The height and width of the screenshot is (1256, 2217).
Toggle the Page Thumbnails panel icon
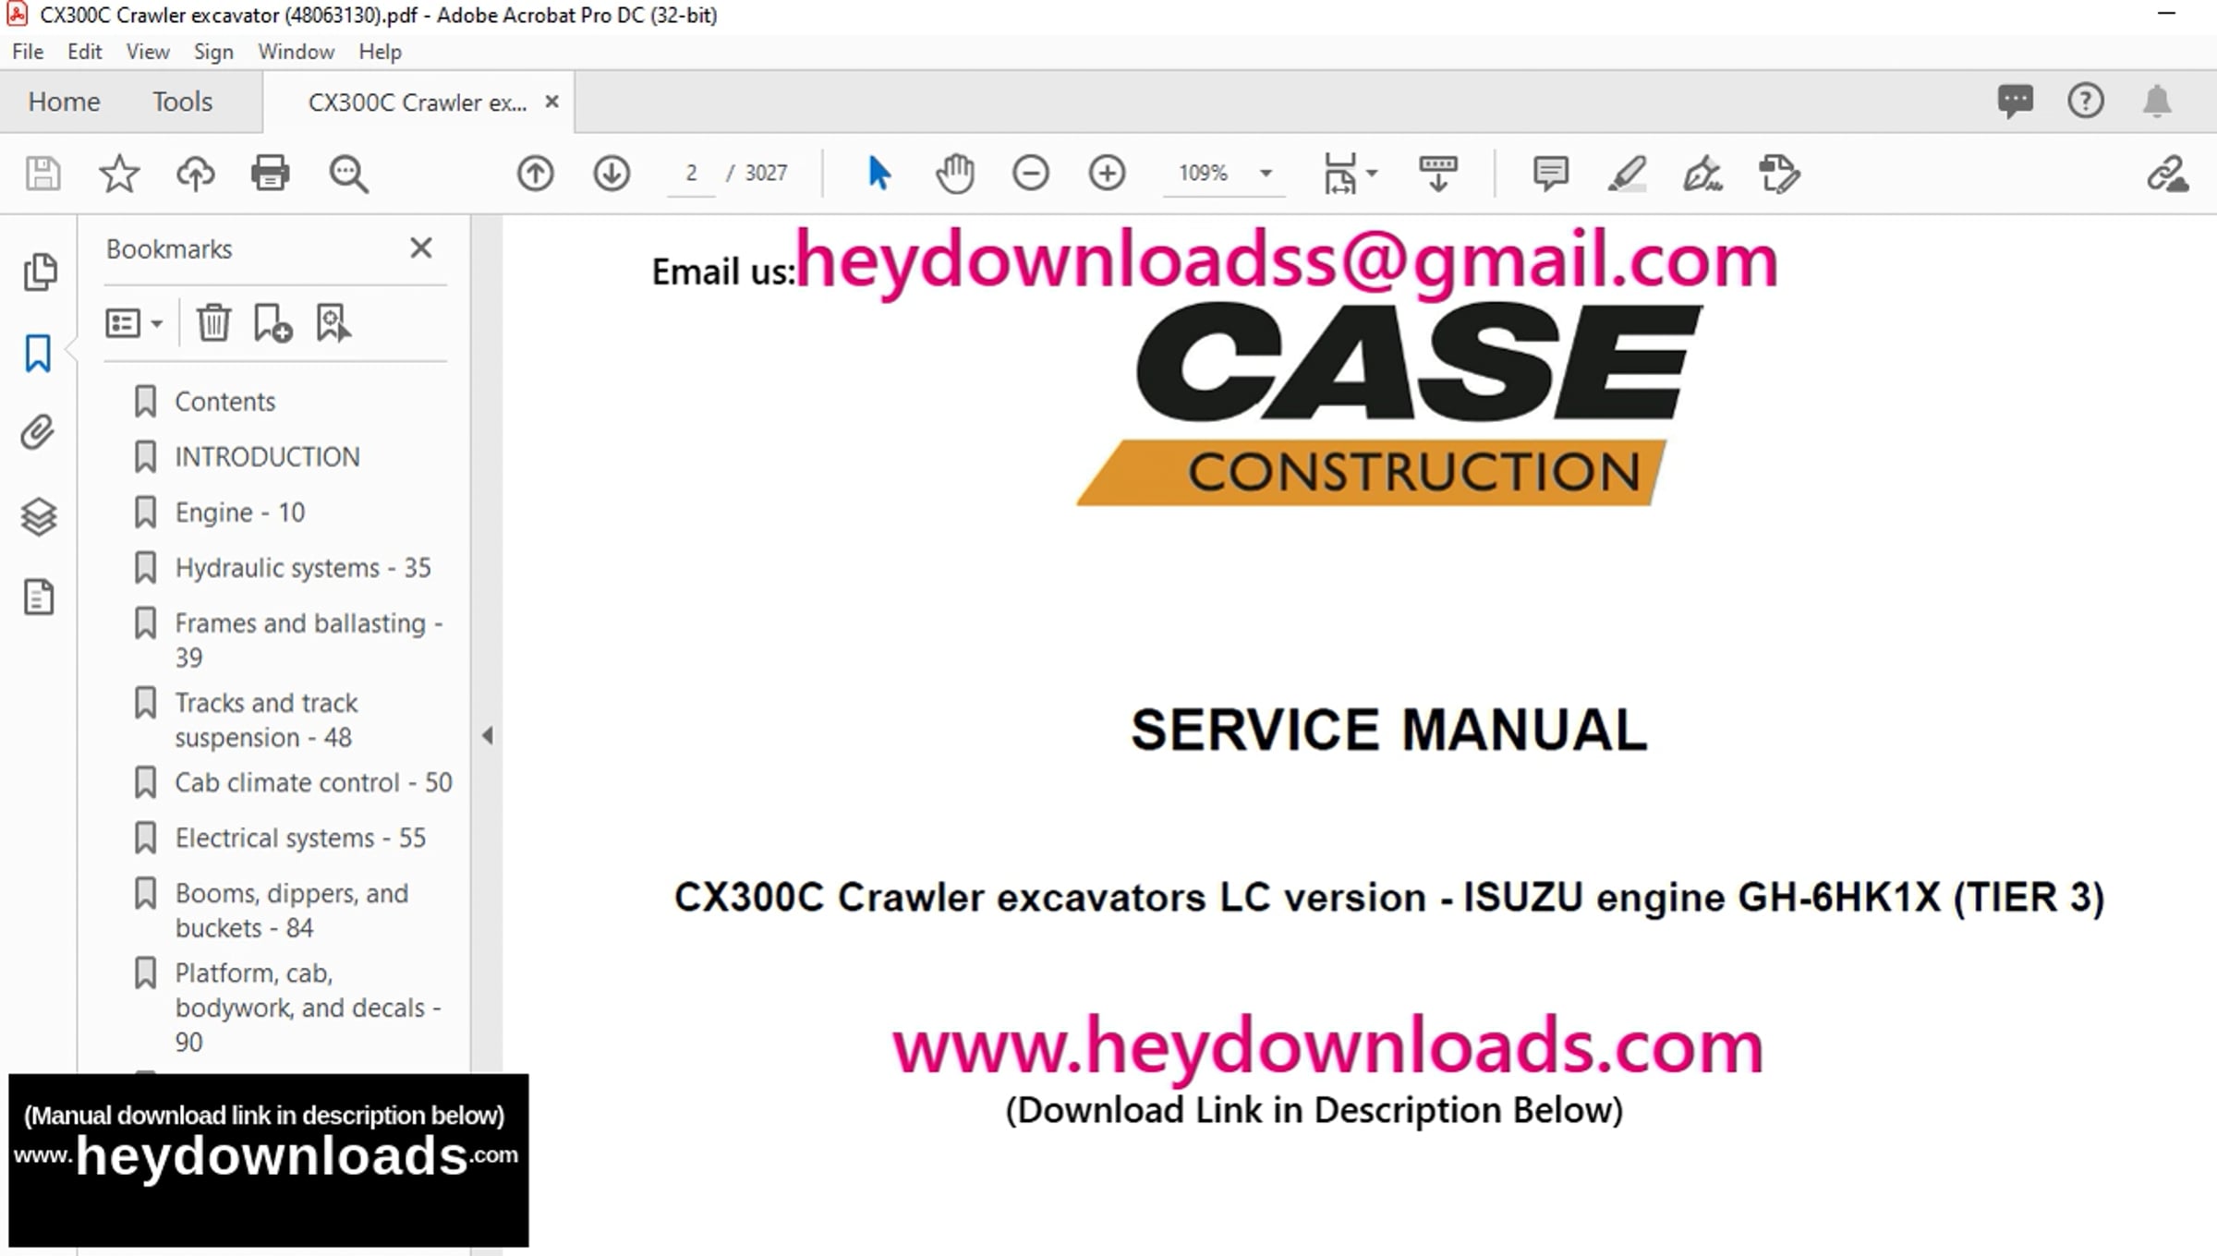click(38, 272)
